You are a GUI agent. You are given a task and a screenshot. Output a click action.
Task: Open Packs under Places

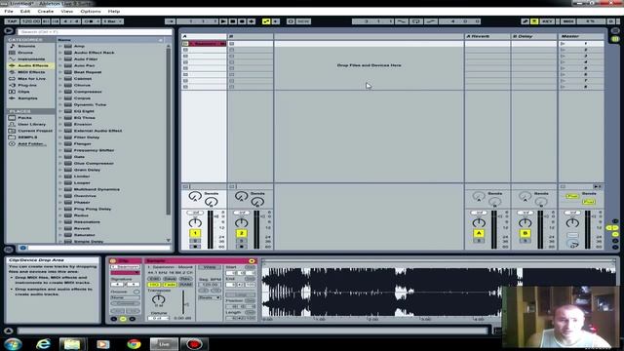[x=24, y=118]
